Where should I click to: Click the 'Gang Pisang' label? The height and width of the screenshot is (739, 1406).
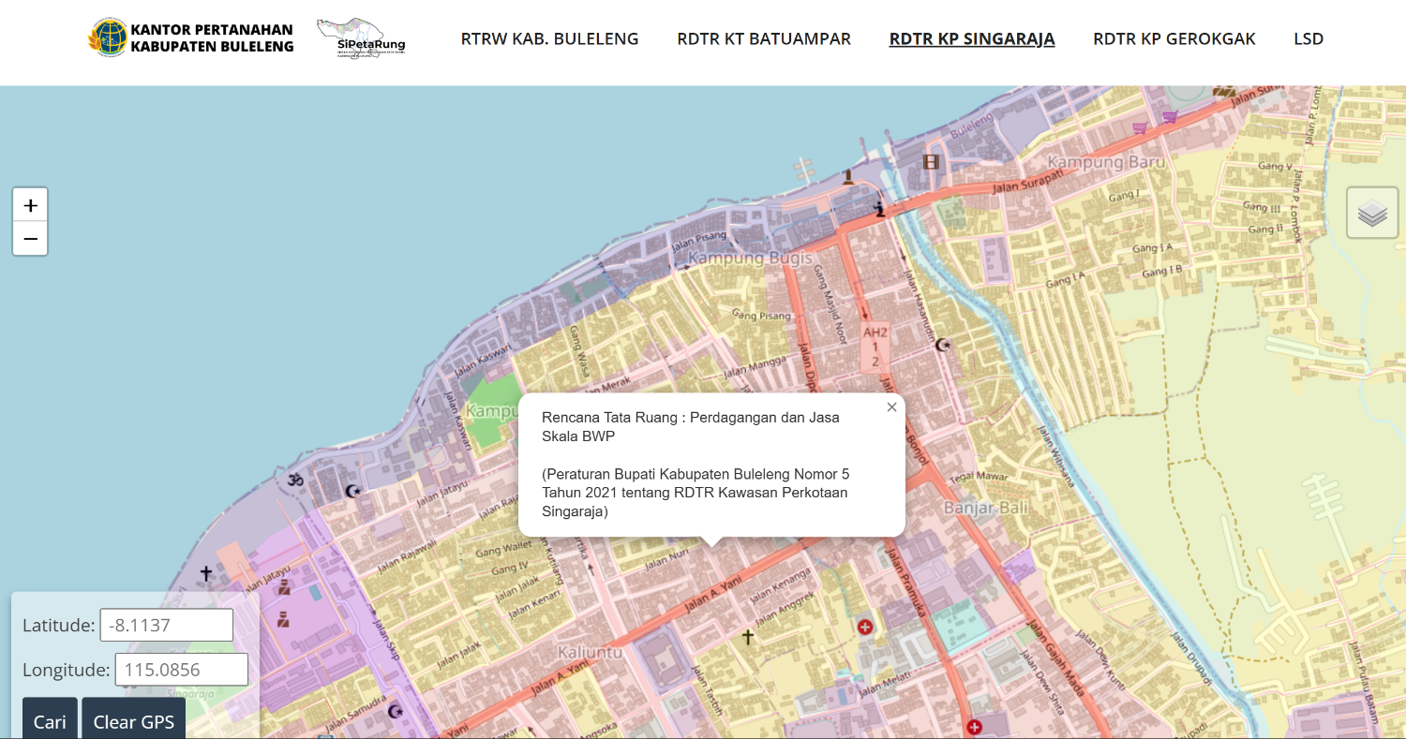(762, 316)
